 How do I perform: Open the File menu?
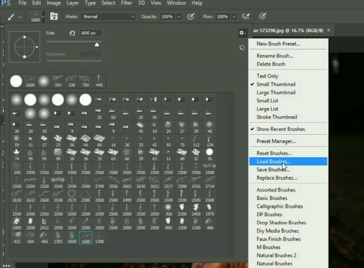[x=22, y=3]
